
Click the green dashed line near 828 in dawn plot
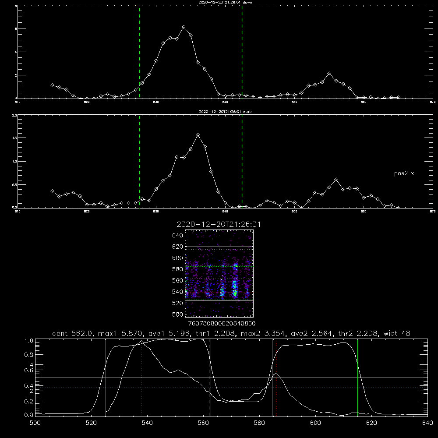point(139,52)
